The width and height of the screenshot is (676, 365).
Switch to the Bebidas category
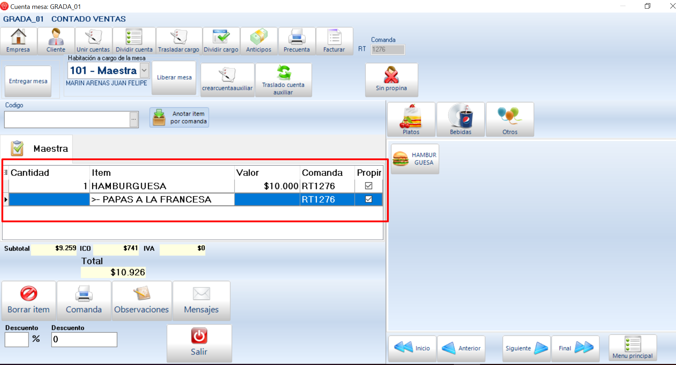(x=460, y=119)
